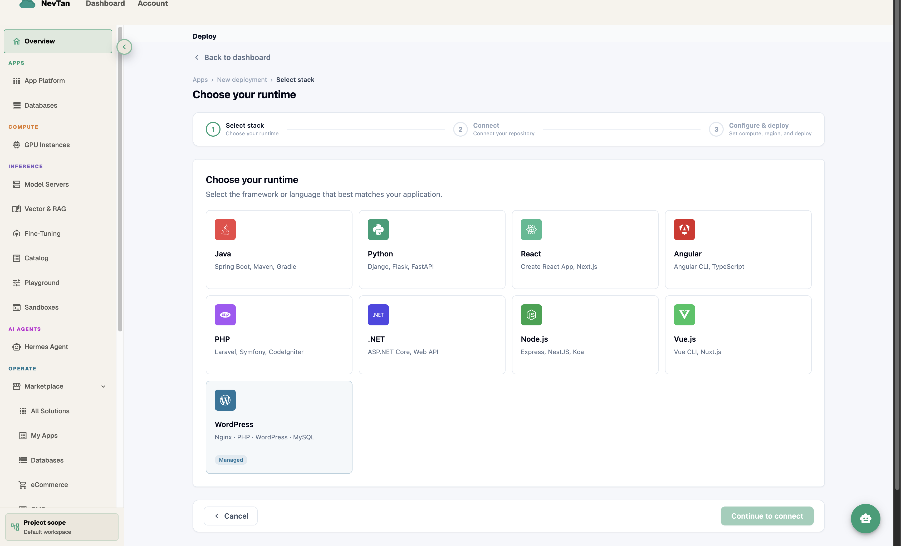
Task: Open the Dashboard menu item
Action: (x=105, y=4)
